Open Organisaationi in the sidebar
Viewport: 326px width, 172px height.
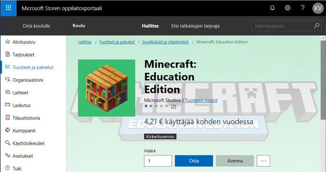click(28, 80)
